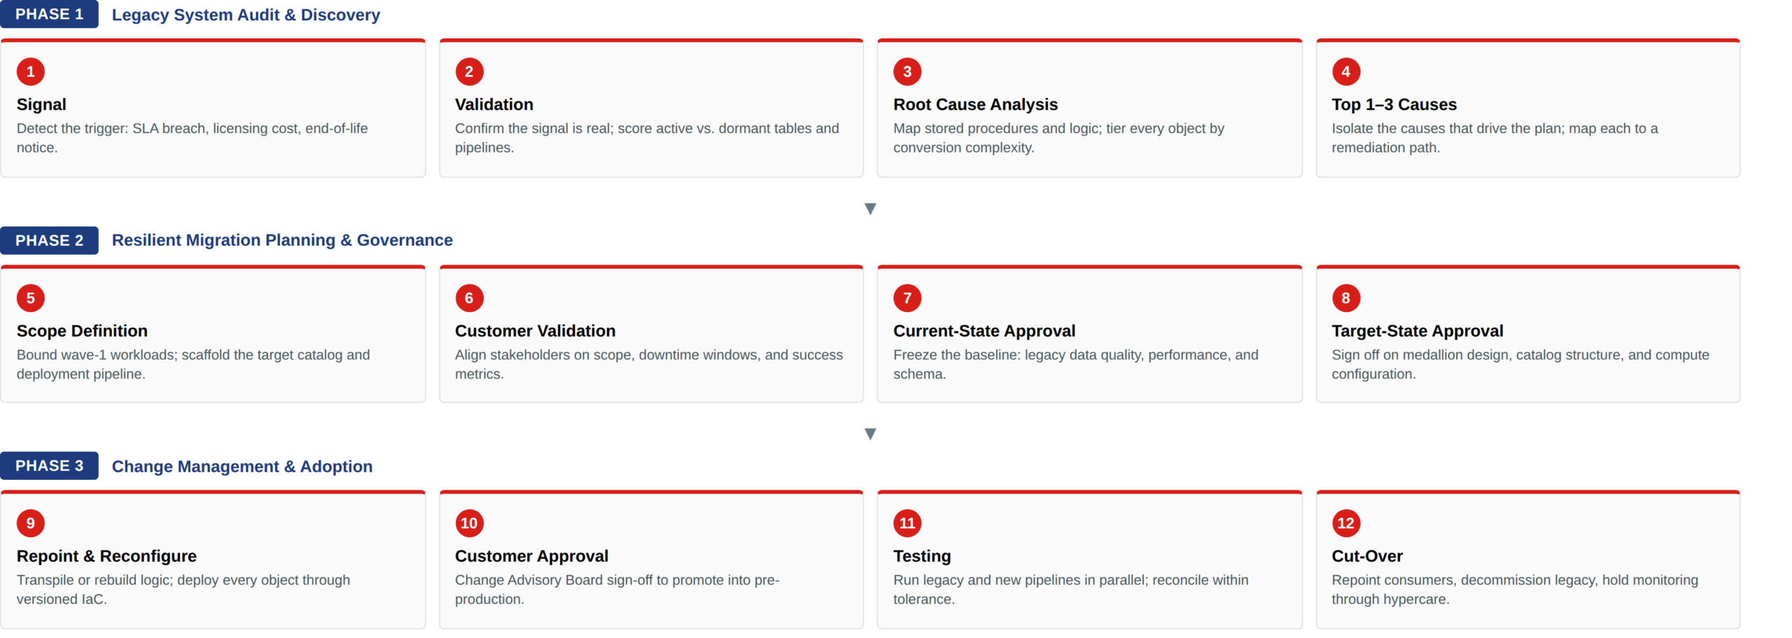Click the 'Root Cause Analysis' card title
Screen dimensions: 1792x638
click(x=975, y=104)
